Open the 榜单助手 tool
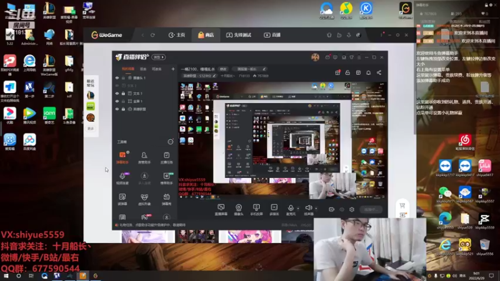The width and height of the screenshot is (500, 281). click(x=166, y=179)
